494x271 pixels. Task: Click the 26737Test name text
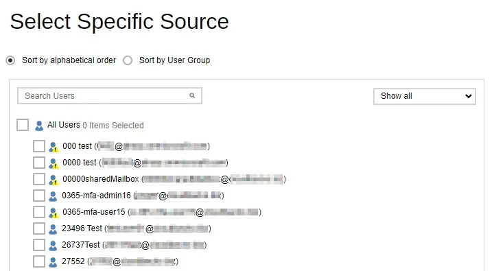coord(81,245)
